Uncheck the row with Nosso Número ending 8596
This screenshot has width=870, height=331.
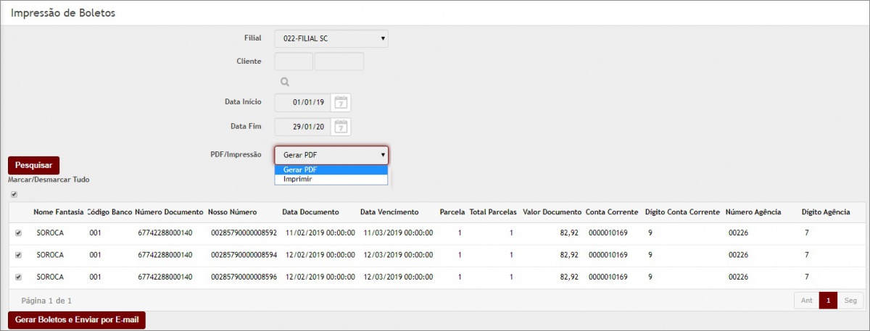[18, 277]
